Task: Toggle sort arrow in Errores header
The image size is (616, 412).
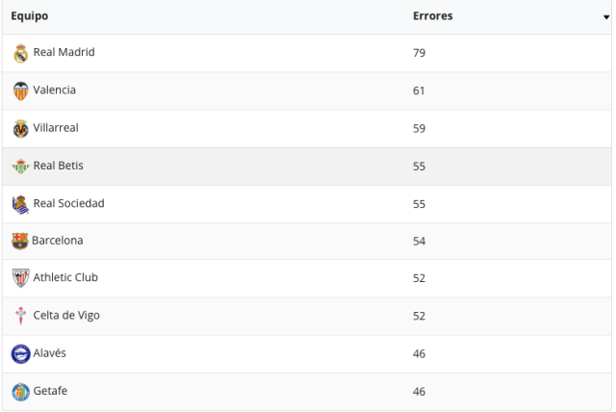Action: (x=605, y=17)
